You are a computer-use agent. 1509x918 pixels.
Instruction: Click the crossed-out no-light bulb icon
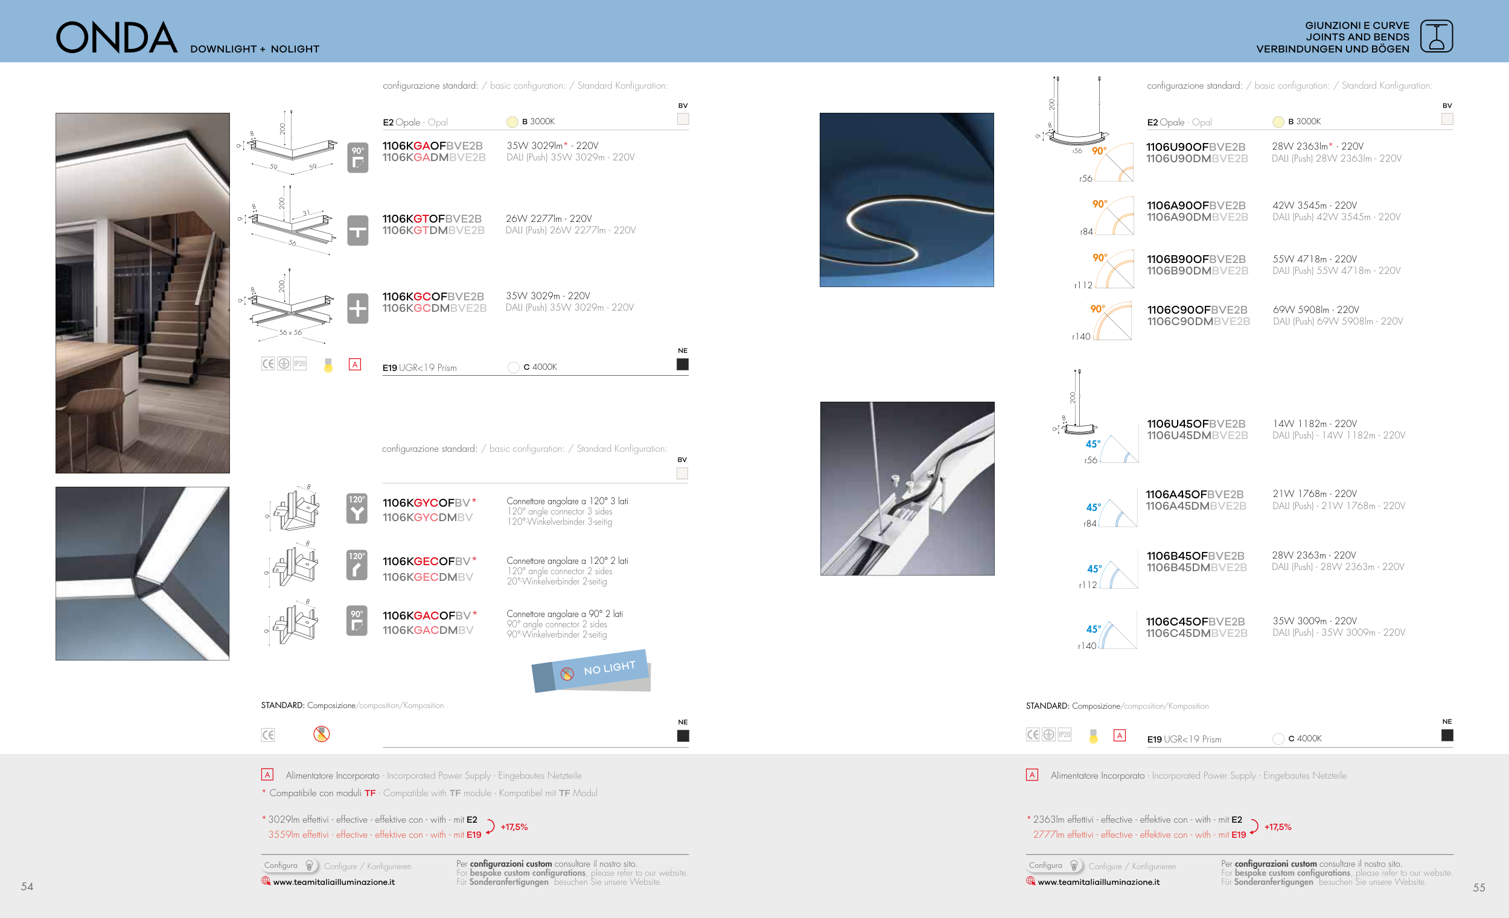[322, 734]
